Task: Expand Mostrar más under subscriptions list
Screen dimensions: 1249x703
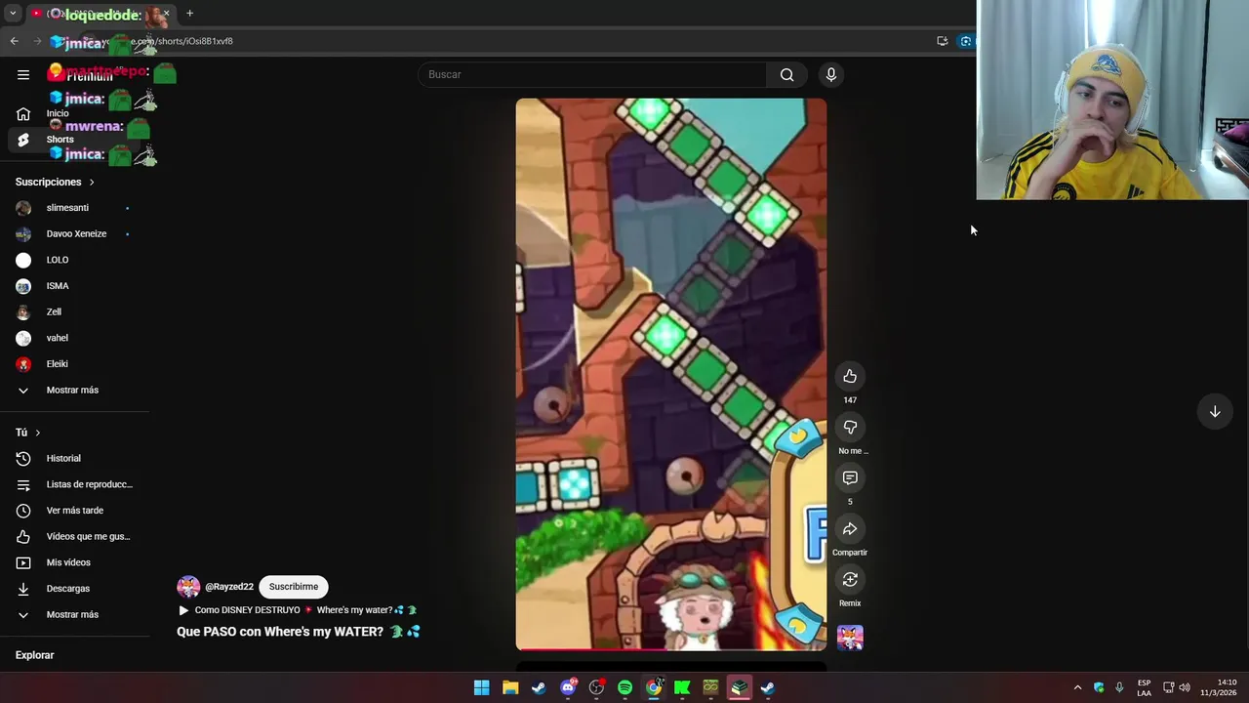Action: pyautogui.click(x=75, y=390)
